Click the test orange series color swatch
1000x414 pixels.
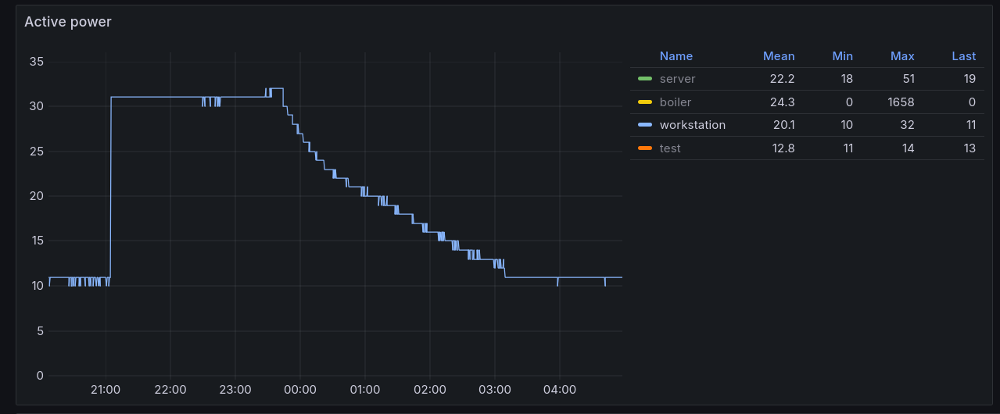(x=644, y=148)
